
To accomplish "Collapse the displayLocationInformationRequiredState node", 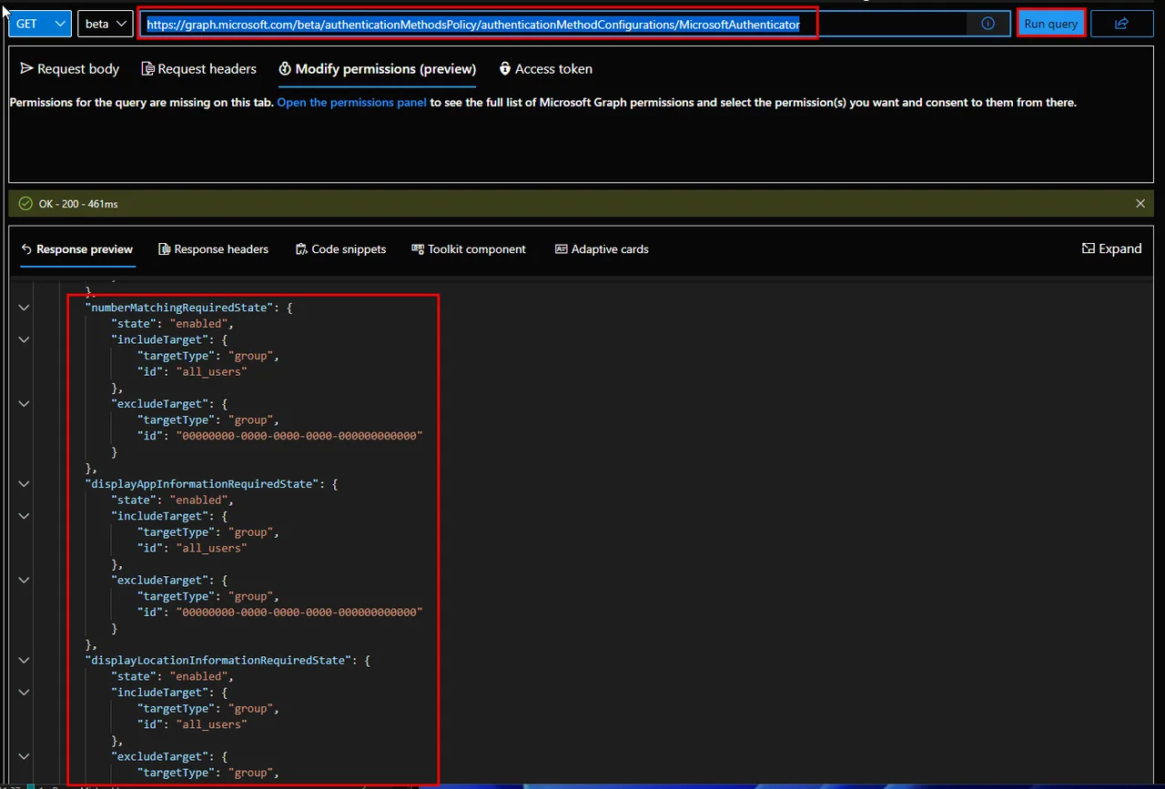I will pos(24,661).
